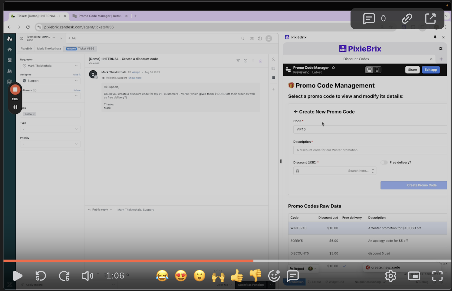This screenshot has width=452, height=291.
Task: Switch the video to fullscreen
Action: (x=437, y=276)
